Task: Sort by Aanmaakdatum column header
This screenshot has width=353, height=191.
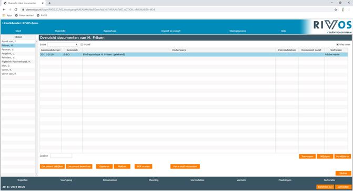Action: (x=51, y=50)
